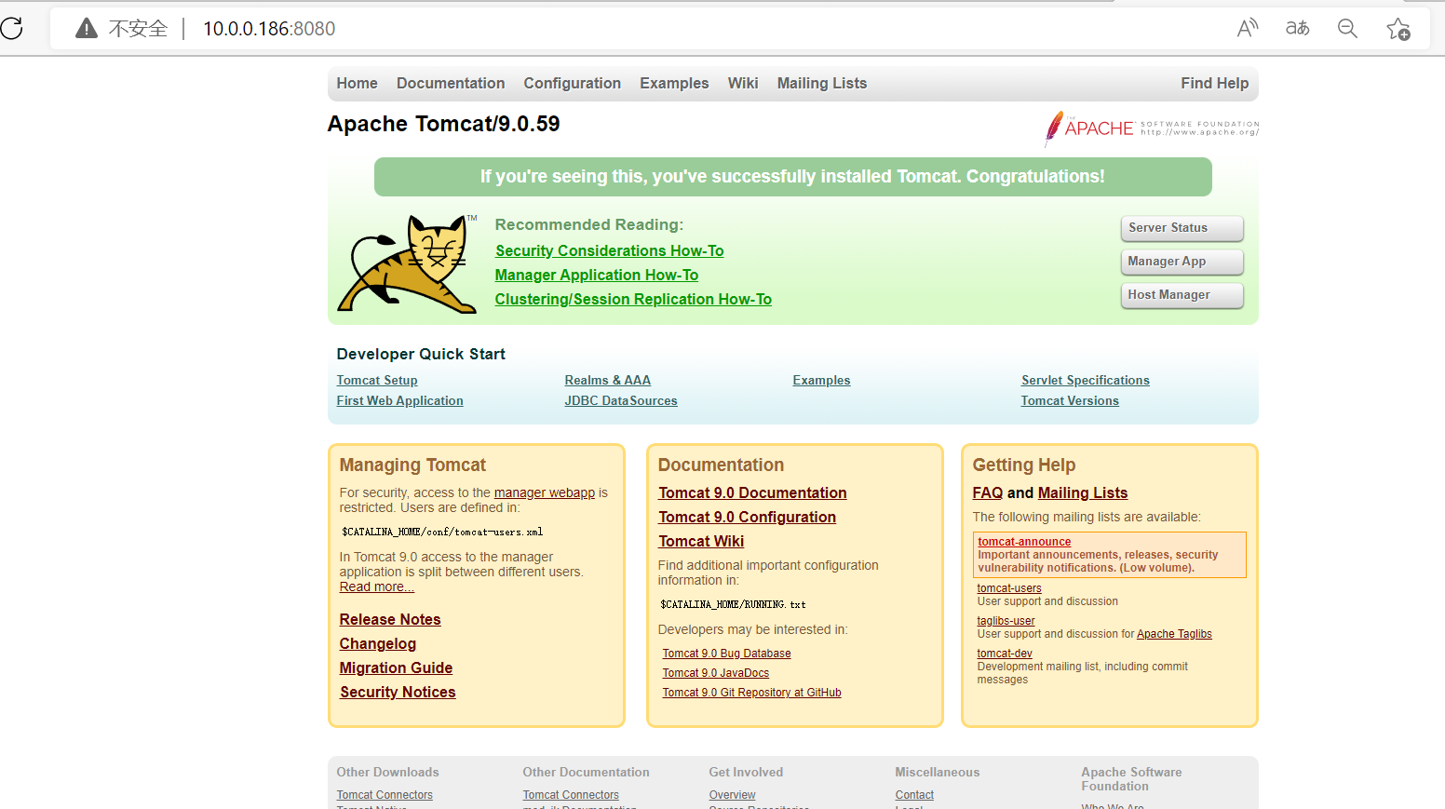Image resolution: width=1445 pixels, height=809 pixels.
Task: Open the Release Notes link
Action: (x=390, y=619)
